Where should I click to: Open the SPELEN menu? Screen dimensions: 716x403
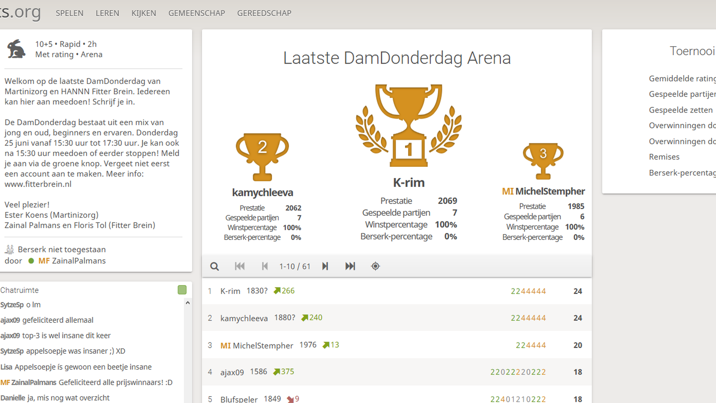[x=70, y=13]
